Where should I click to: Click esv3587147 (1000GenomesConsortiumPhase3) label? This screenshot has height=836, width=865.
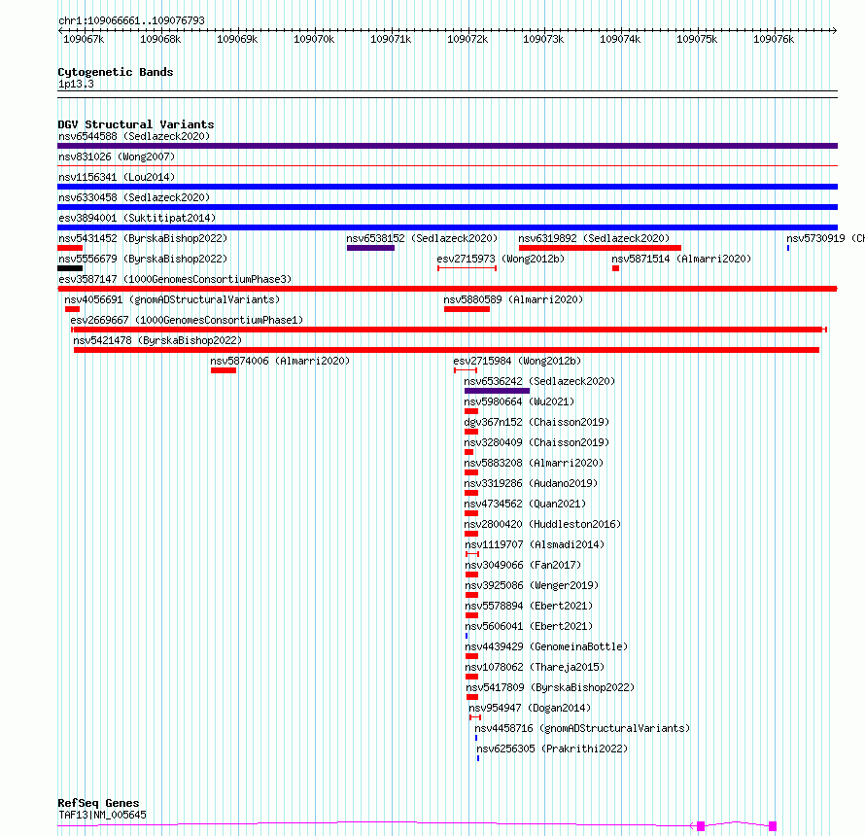coord(175,279)
